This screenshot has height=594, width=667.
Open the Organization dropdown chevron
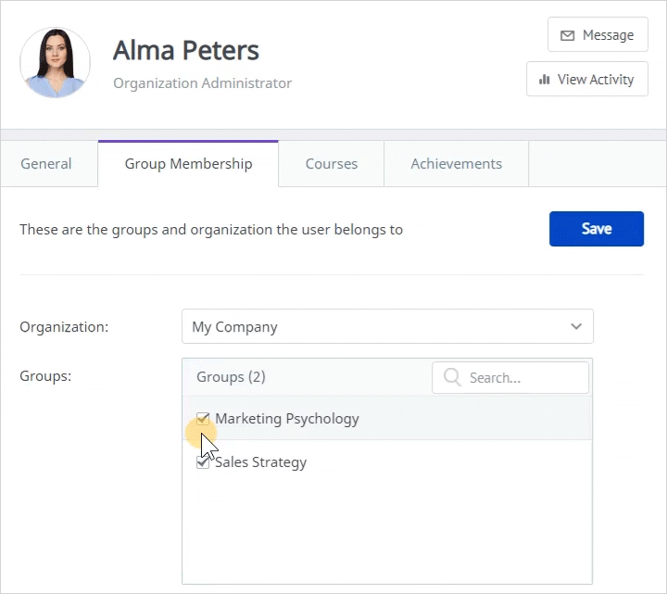click(x=576, y=326)
